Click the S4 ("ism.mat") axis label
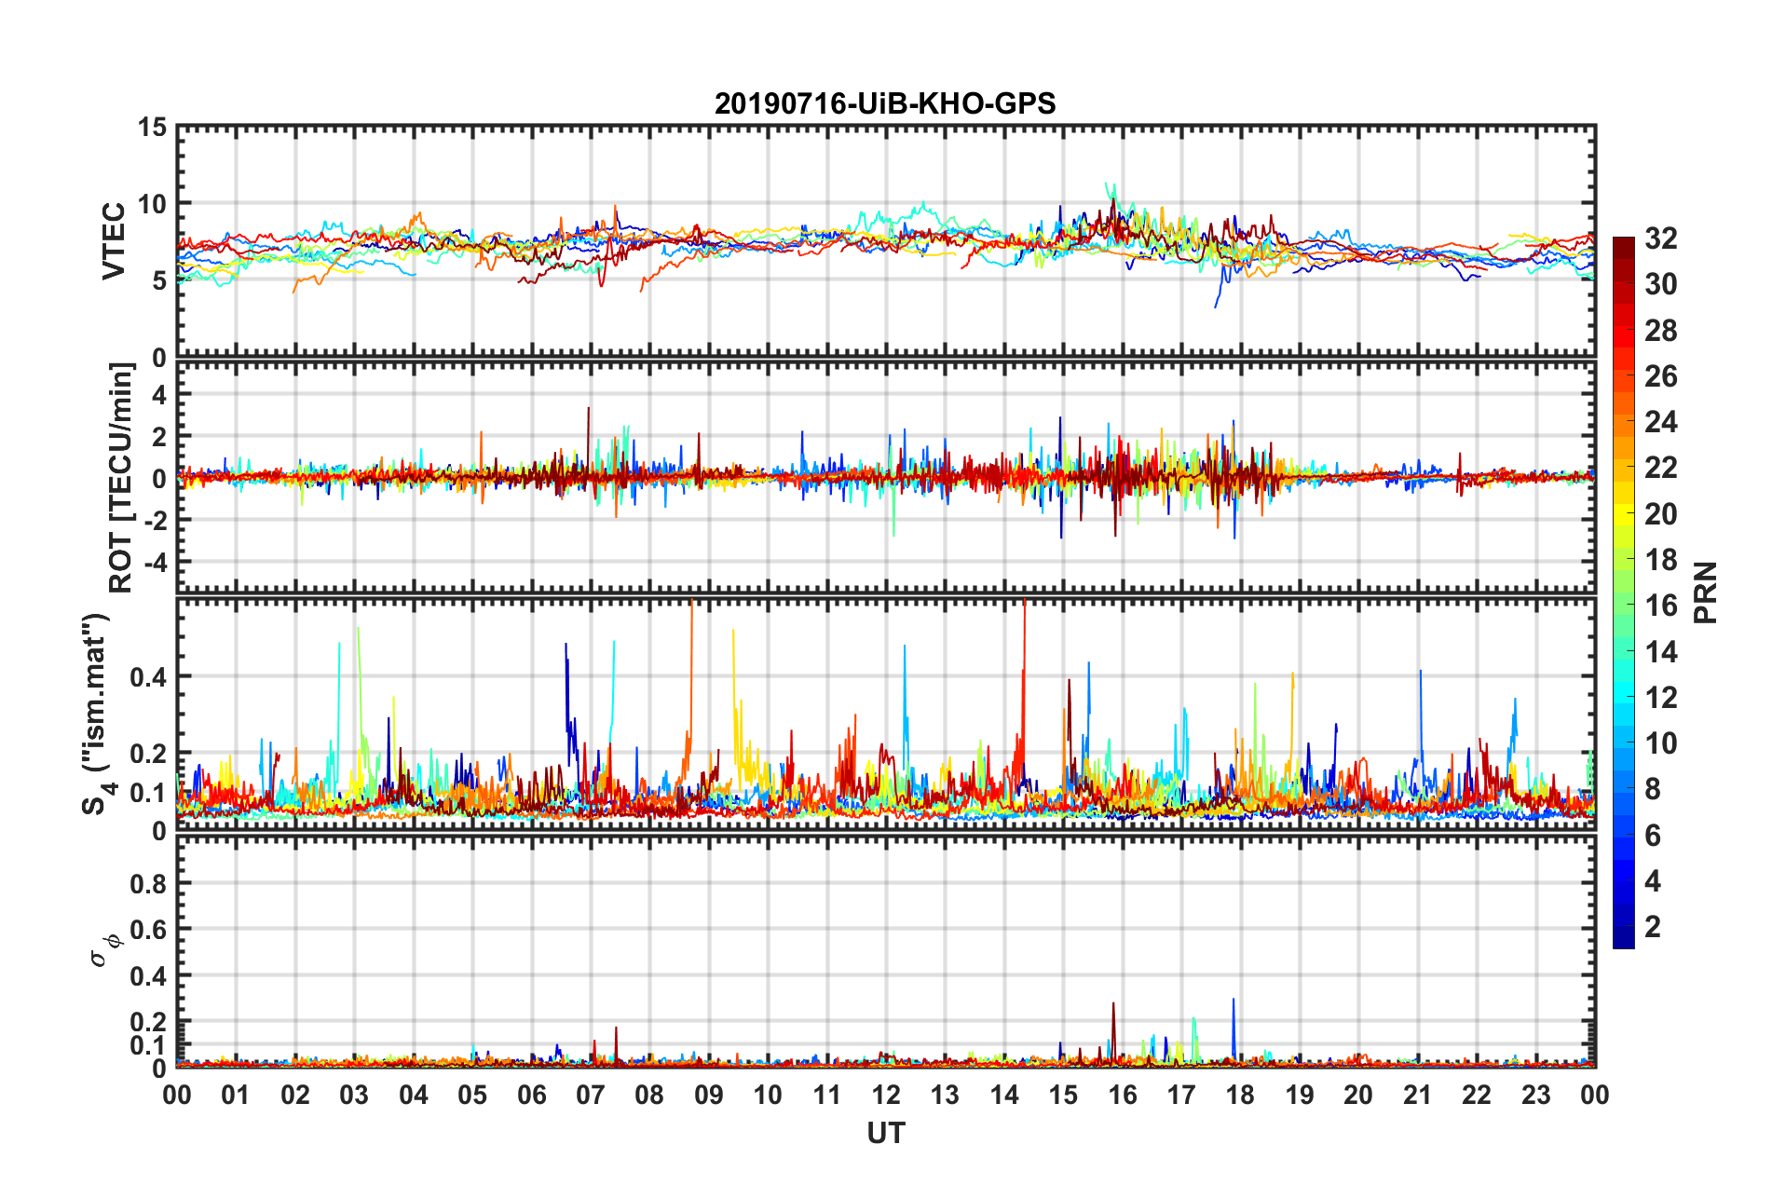This screenshot has height=1185, width=1772. coord(97,714)
